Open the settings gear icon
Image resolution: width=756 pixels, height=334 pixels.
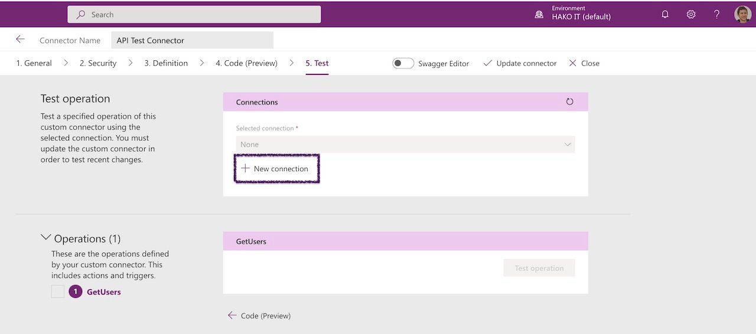coord(691,15)
